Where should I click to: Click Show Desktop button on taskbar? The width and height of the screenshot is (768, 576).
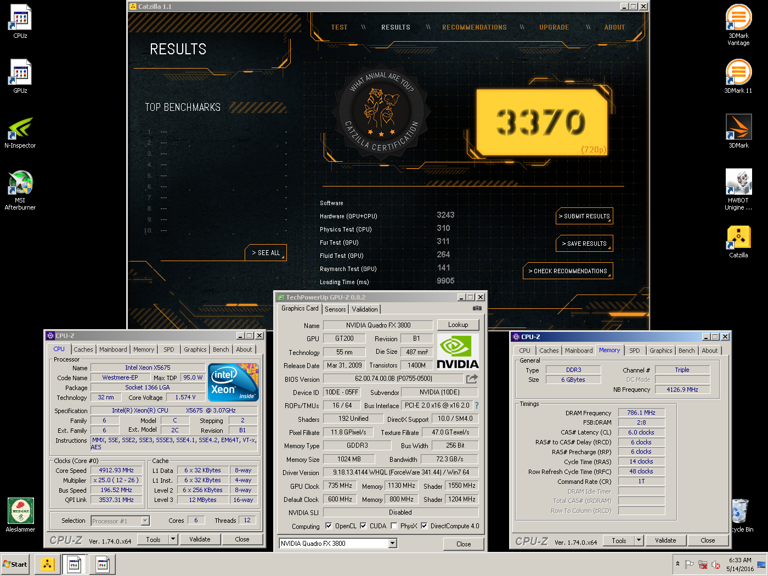click(x=762, y=564)
